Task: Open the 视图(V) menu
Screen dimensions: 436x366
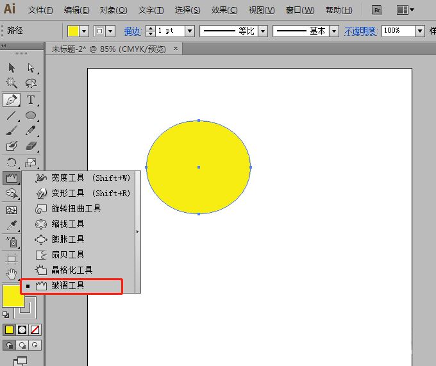Action: (x=262, y=10)
